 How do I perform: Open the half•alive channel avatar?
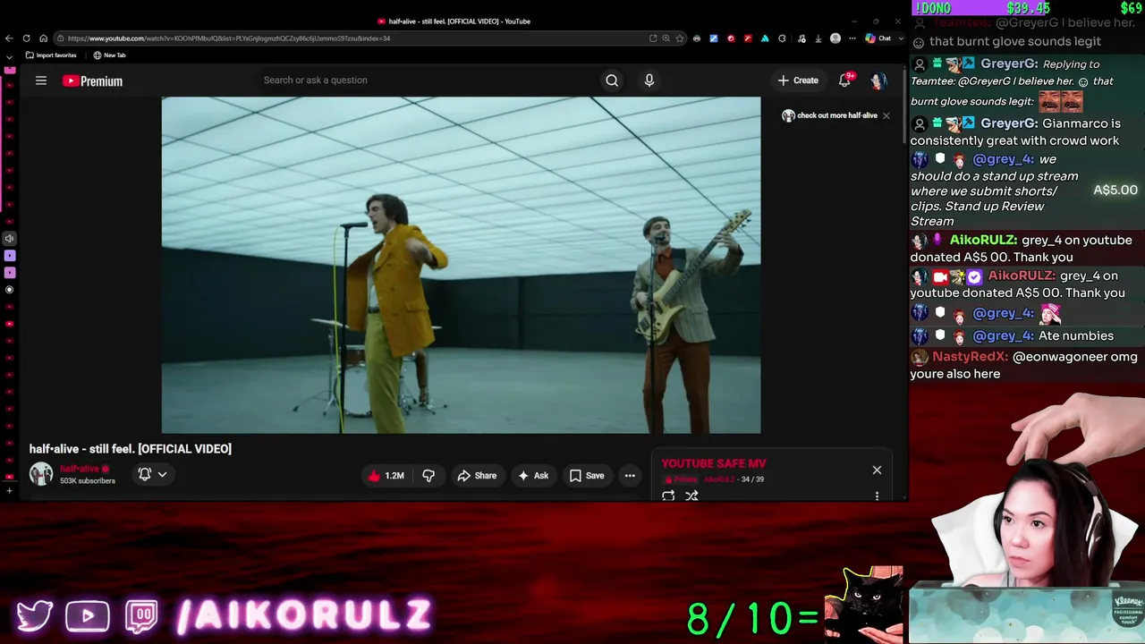pos(41,474)
